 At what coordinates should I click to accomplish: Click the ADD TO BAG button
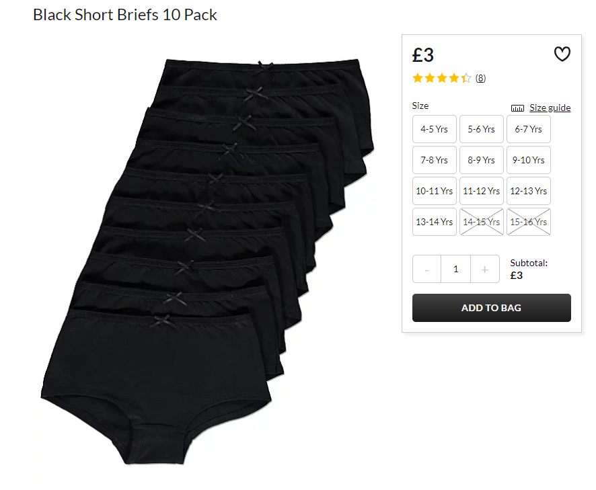492,308
